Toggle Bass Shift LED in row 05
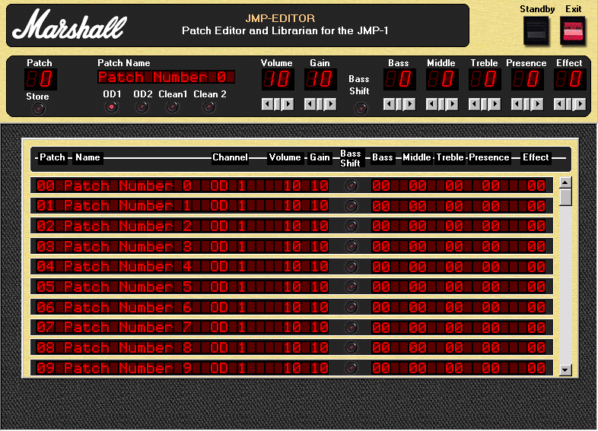The height and width of the screenshot is (431, 598). click(351, 287)
